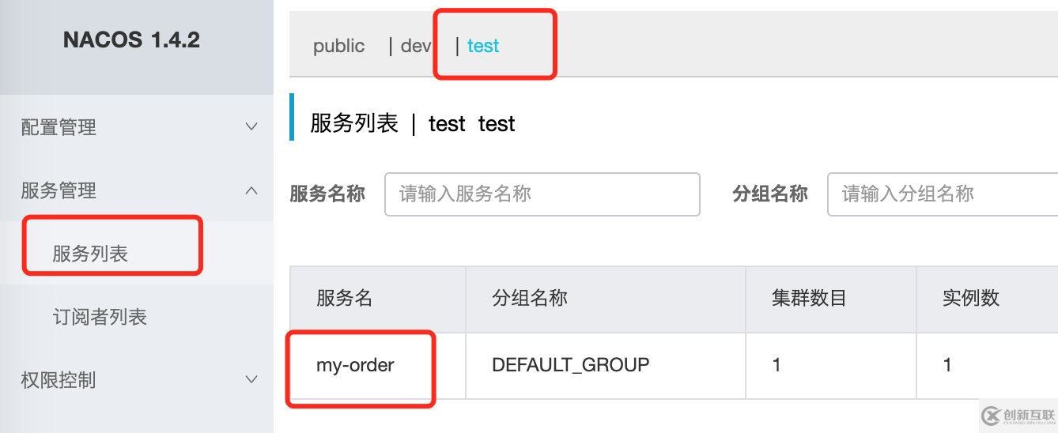Focus the 服务名称 search input
Image resolution: width=1058 pixels, height=433 pixels.
[542, 194]
